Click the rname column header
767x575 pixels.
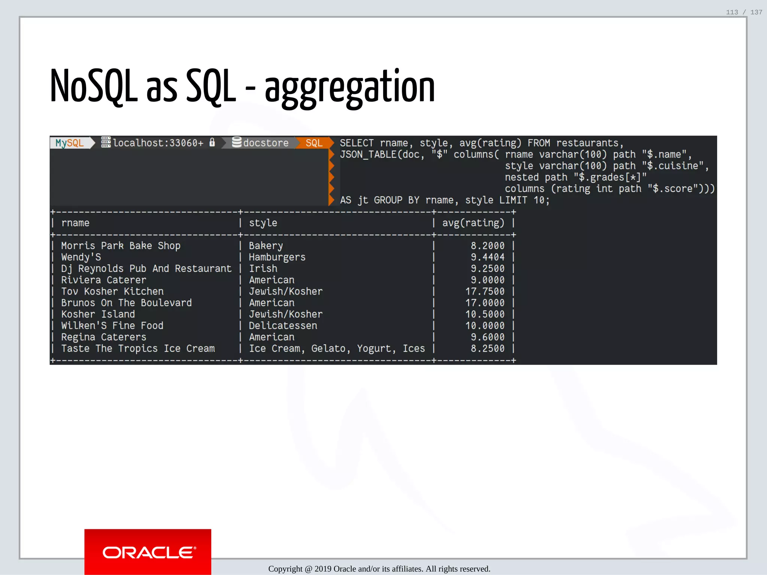[75, 223]
